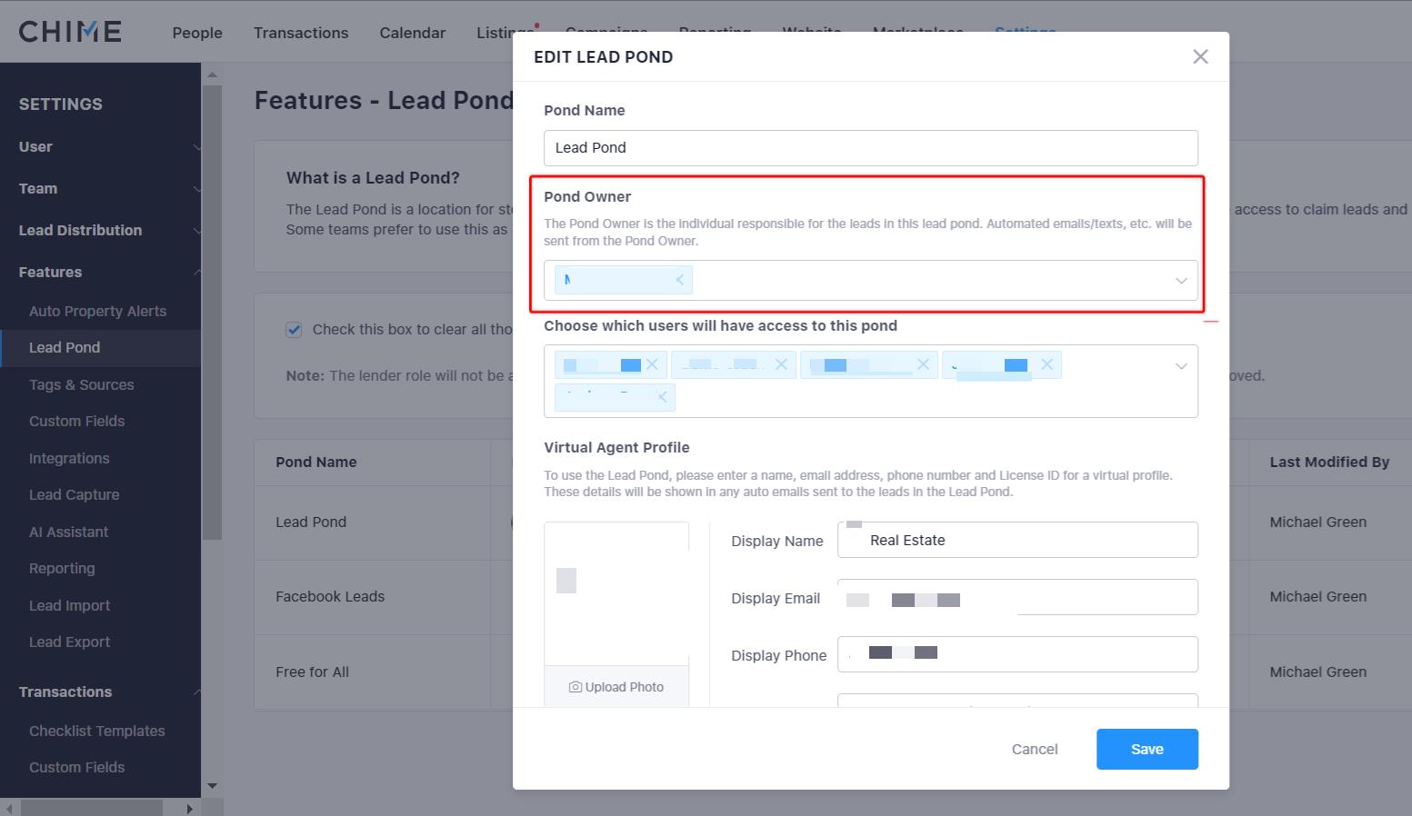Expand the Lead Distribution section
This screenshot has height=816, width=1412.
coord(196,231)
